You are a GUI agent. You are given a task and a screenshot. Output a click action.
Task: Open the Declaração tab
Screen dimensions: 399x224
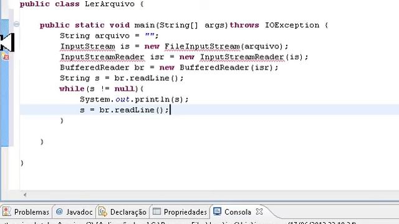pos(123,212)
